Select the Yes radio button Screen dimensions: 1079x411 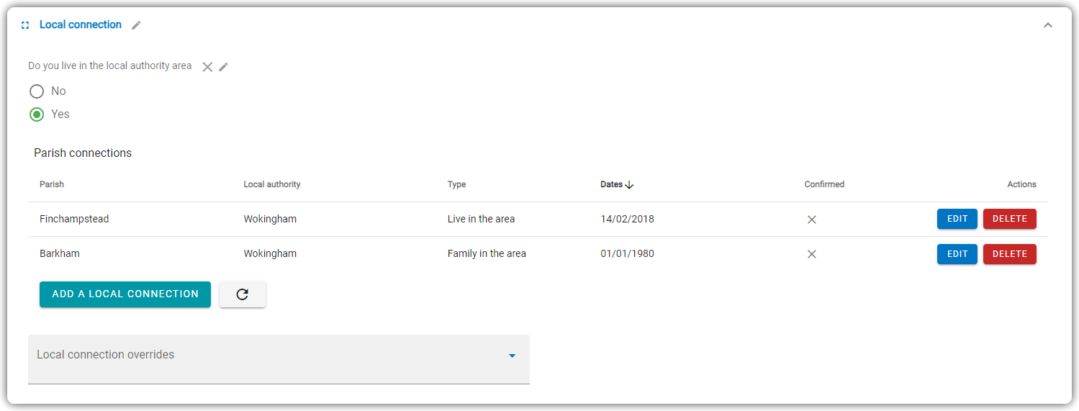point(37,114)
